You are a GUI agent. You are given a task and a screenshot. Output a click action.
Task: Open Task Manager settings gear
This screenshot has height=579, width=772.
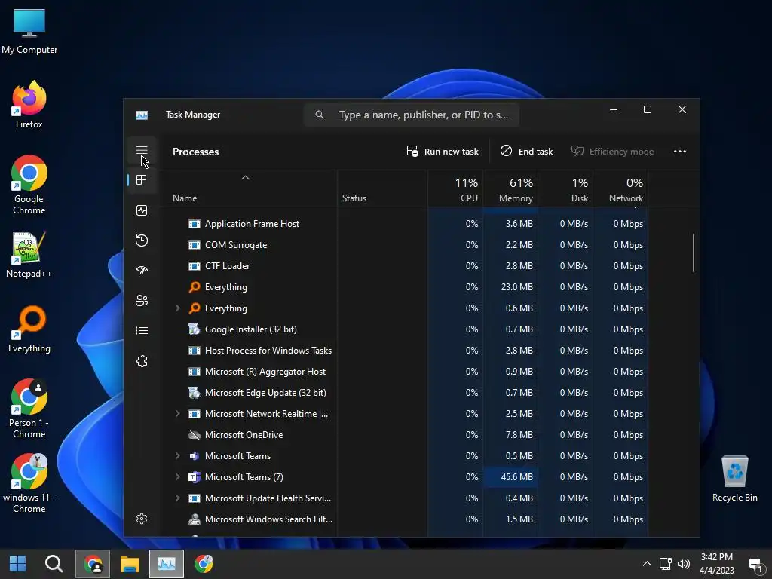[142, 519]
